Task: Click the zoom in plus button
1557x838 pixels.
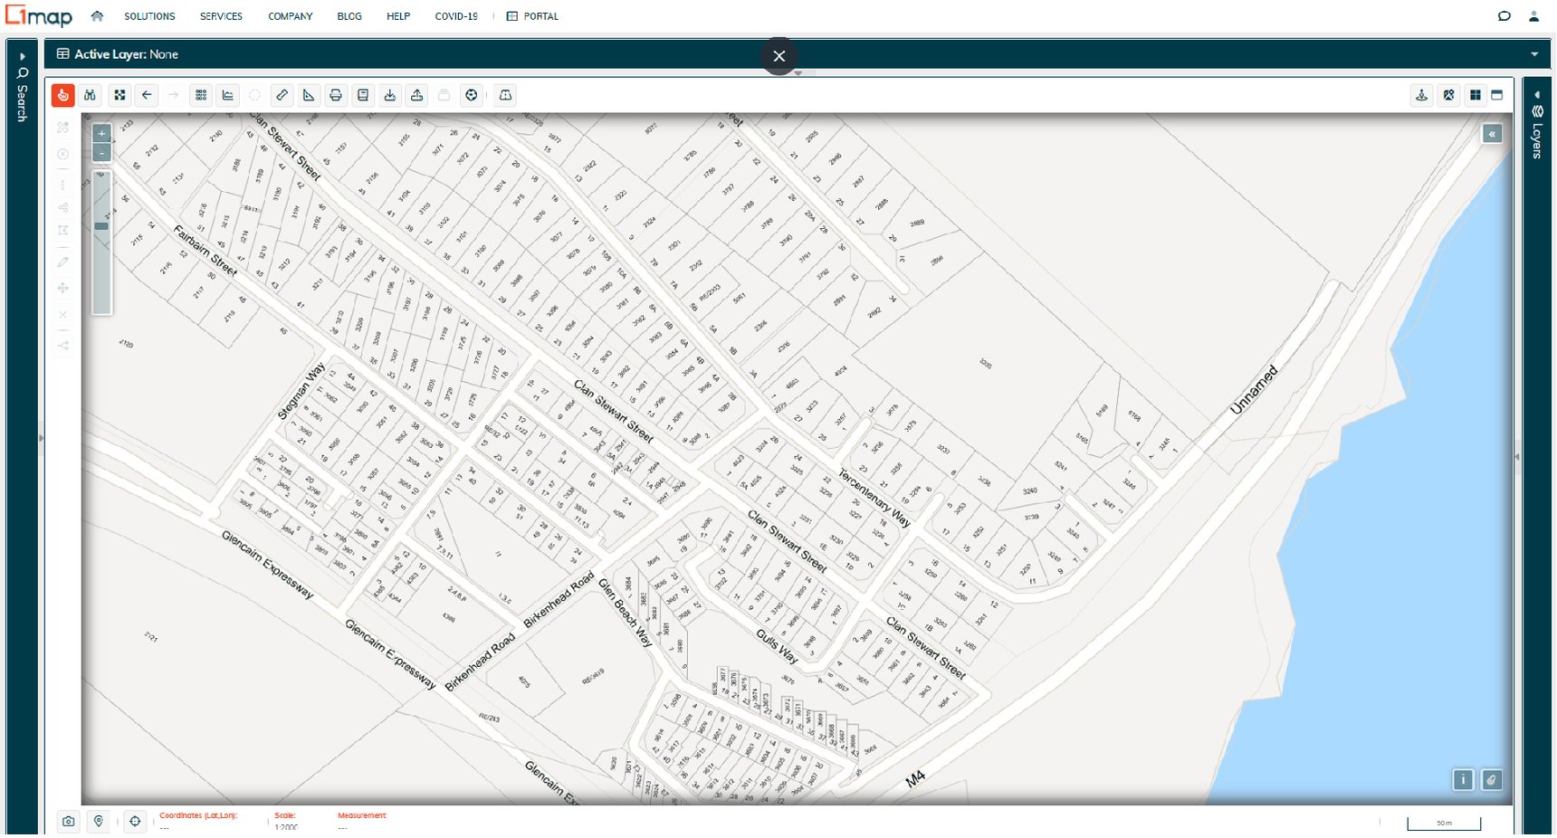Action: pyautogui.click(x=102, y=133)
